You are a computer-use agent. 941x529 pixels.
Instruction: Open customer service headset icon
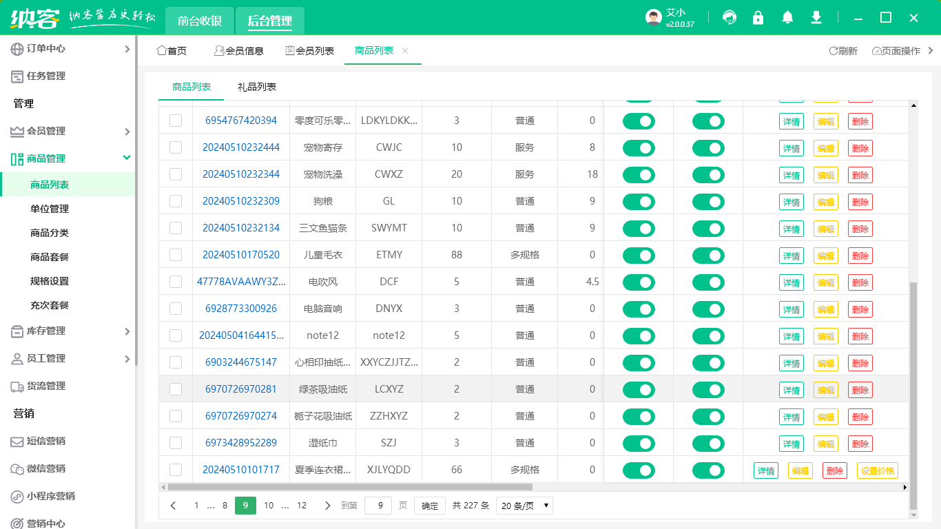(x=729, y=18)
